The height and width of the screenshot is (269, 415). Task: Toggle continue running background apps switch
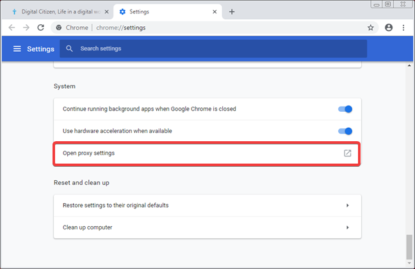pyautogui.click(x=345, y=109)
